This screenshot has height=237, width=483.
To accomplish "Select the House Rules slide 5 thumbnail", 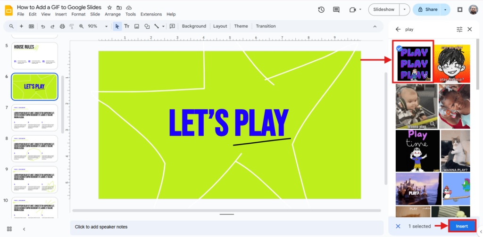I will pyautogui.click(x=35, y=56).
